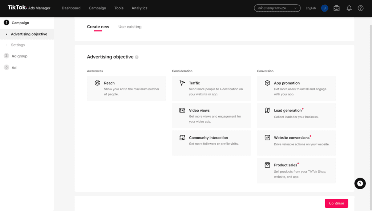Open the briefcase business center icon
Screen dimensions: 372x211
[x=336, y=8]
